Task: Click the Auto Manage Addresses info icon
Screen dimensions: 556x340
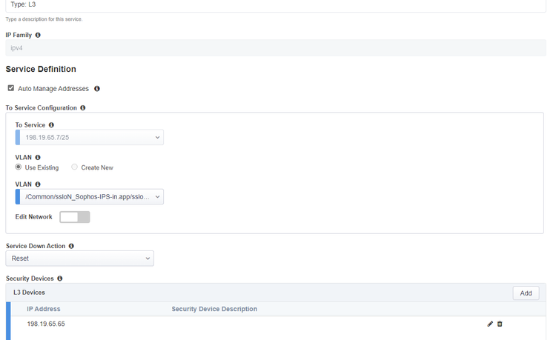Action: coord(97,89)
